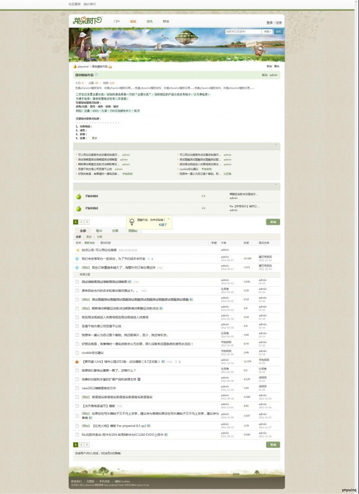
Task: Collapse the recent threads panel with its arrow
Action: (x=276, y=144)
